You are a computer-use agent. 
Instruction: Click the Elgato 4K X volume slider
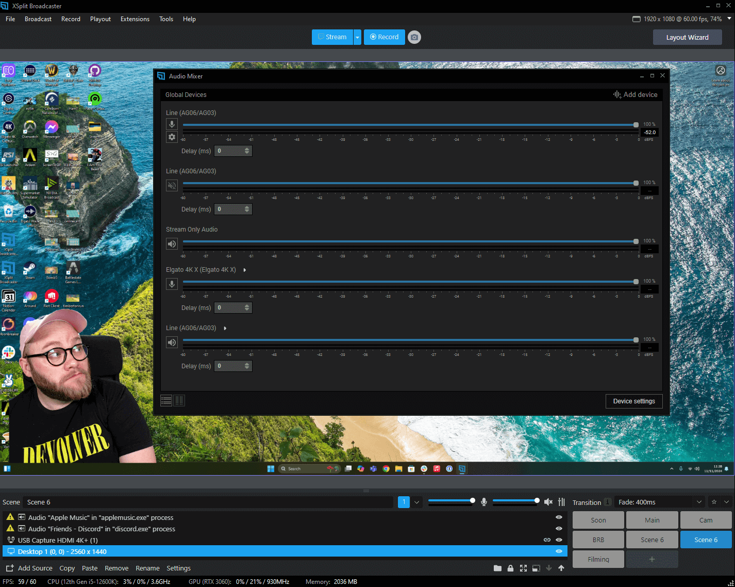[411, 282]
